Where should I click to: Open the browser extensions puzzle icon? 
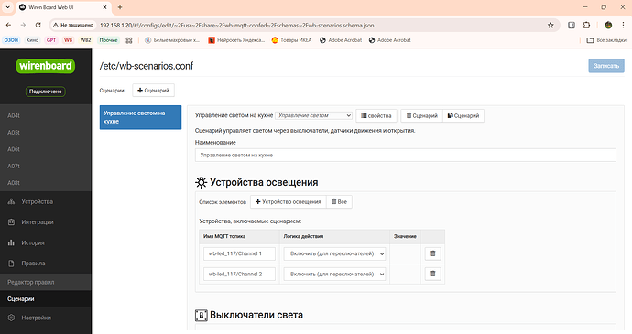tap(586, 25)
